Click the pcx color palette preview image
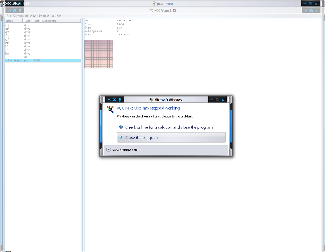The height and width of the screenshot is (252, 325). click(98, 54)
